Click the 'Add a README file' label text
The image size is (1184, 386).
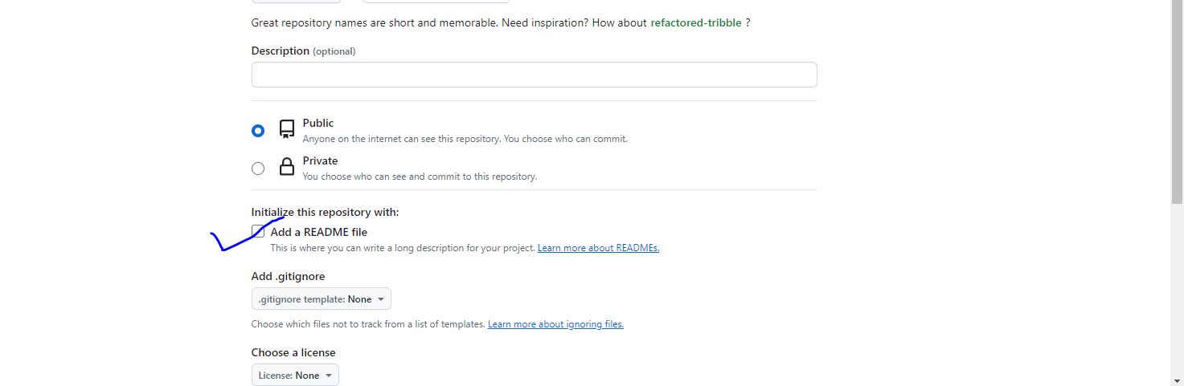[x=319, y=232]
